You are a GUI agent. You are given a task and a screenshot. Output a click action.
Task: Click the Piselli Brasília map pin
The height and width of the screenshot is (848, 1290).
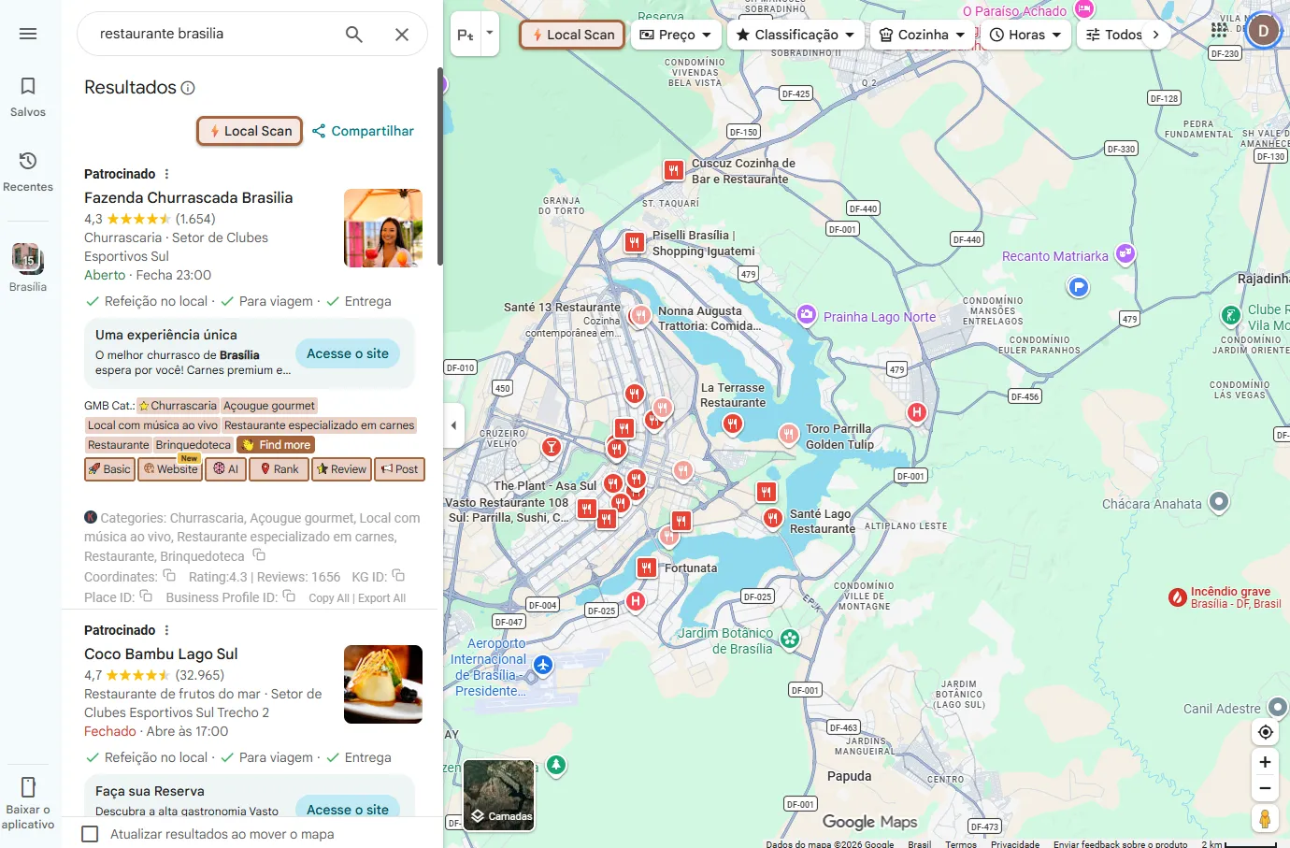coord(635,243)
